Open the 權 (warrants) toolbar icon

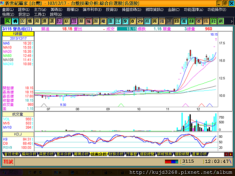103,21
